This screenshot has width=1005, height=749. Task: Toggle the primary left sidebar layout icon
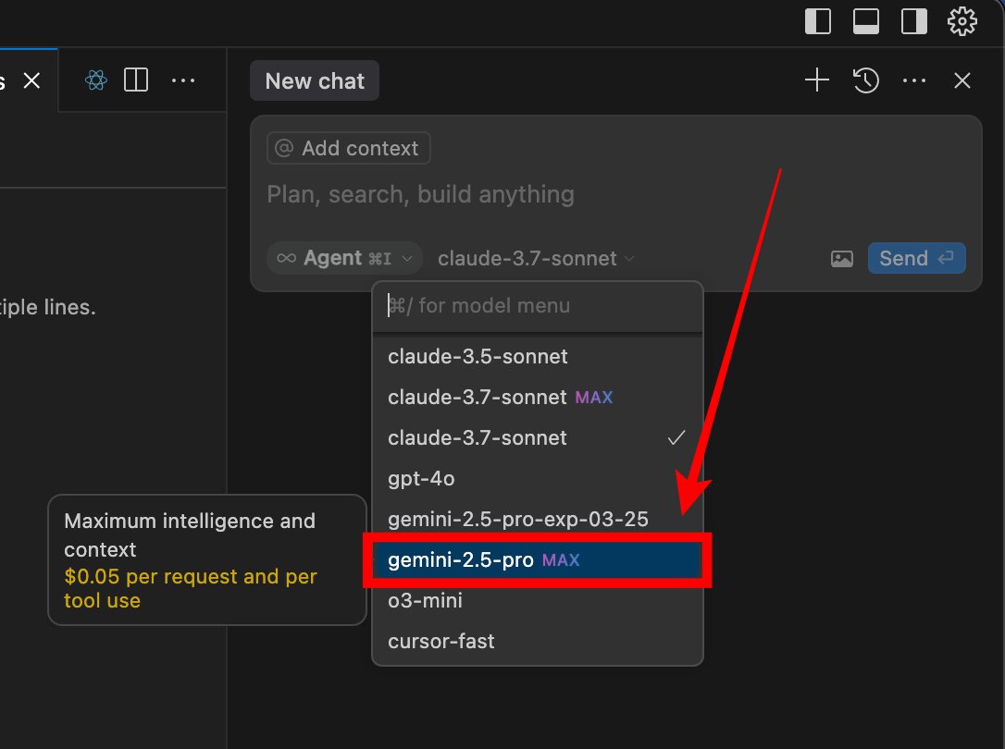(818, 21)
